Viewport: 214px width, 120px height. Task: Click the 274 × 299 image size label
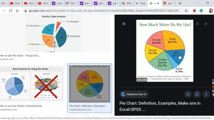141,80
